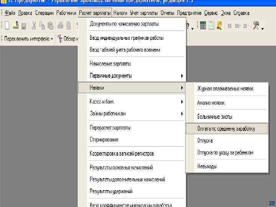Image resolution: width=276 pixels, height=207 pixels.
Task: Select the Неявки menu entry
Action: (132, 88)
